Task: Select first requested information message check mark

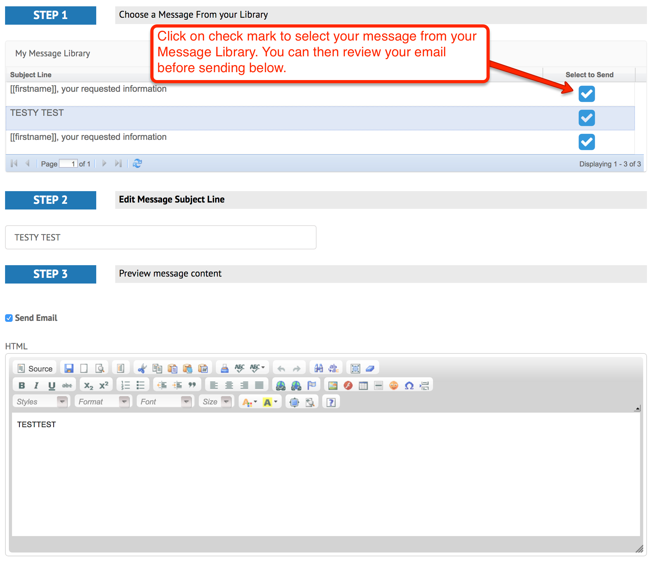Action: (x=587, y=94)
